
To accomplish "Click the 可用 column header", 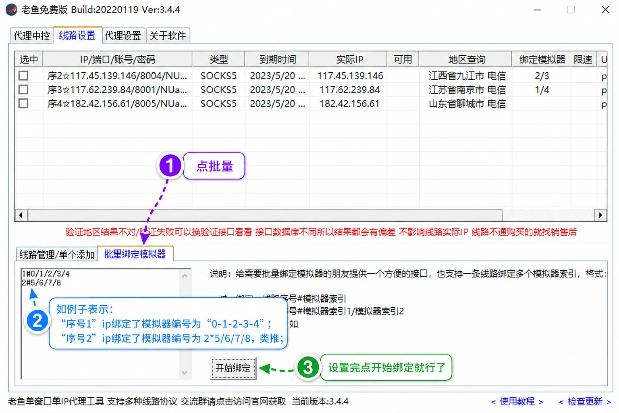I will (403, 60).
